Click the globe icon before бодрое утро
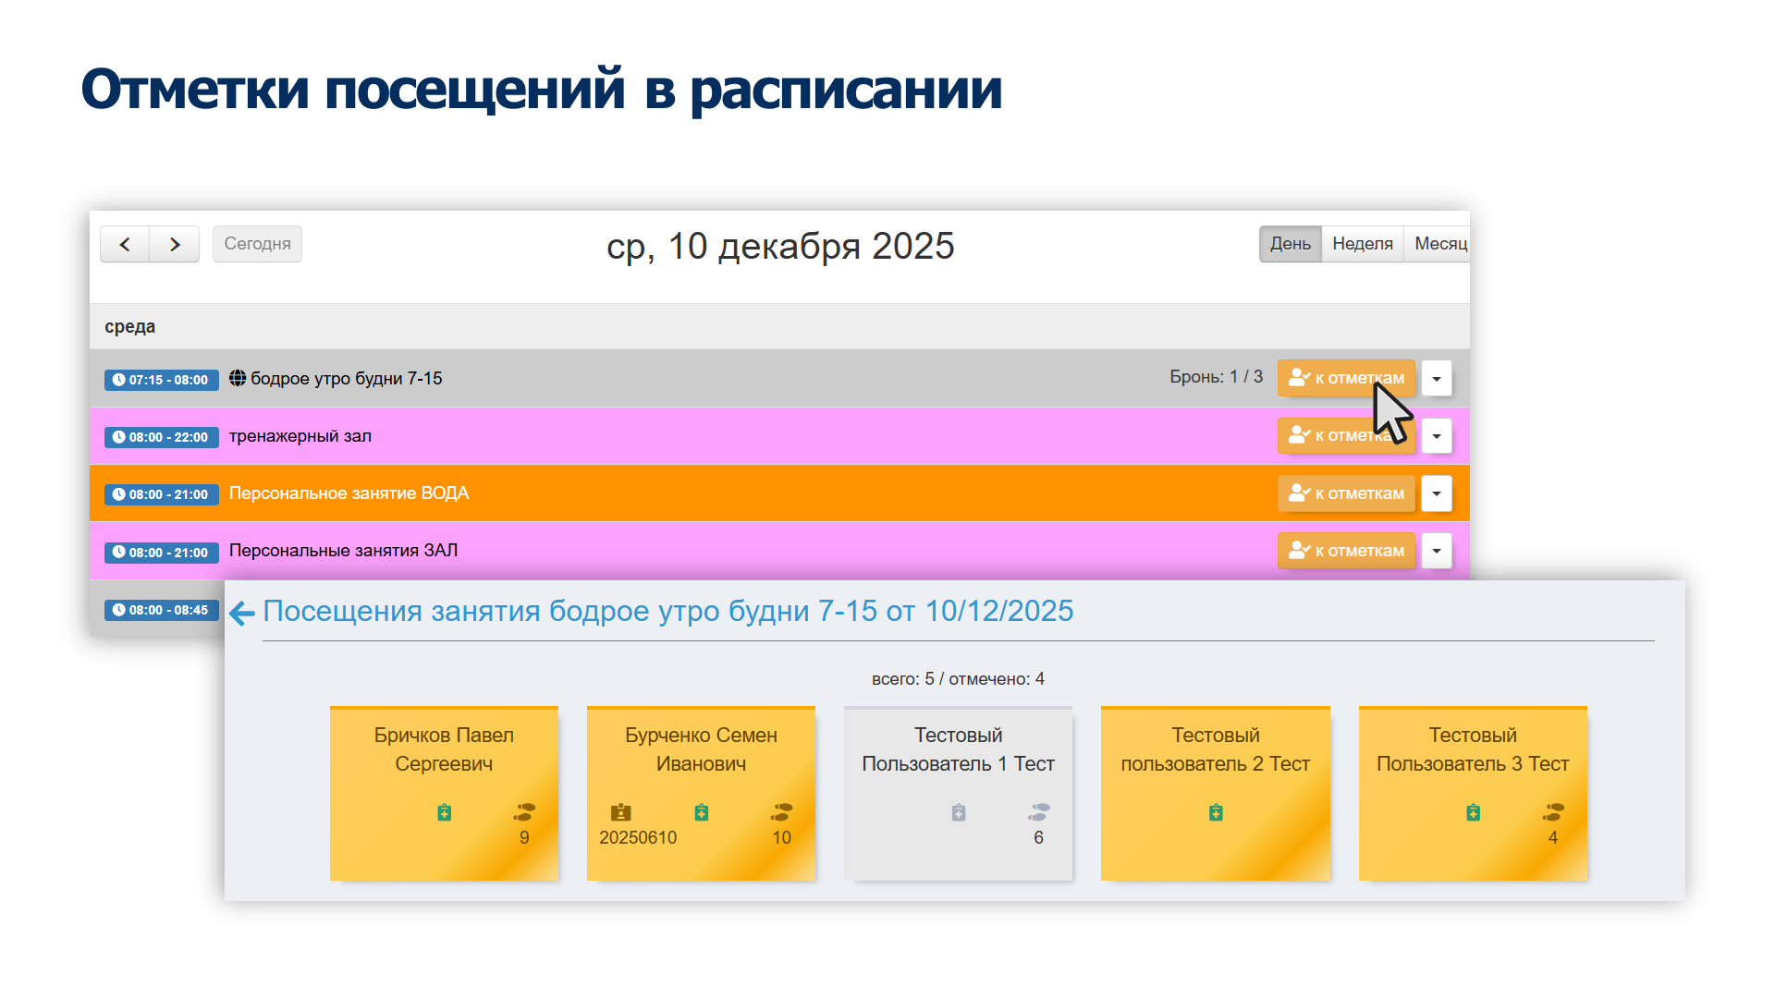This screenshot has height=998, width=1775. 238,378
